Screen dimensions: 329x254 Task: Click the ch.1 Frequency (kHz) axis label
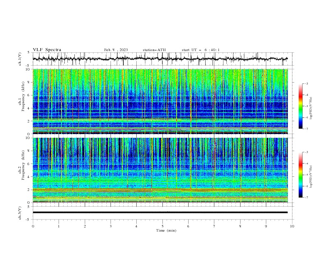click(22, 97)
